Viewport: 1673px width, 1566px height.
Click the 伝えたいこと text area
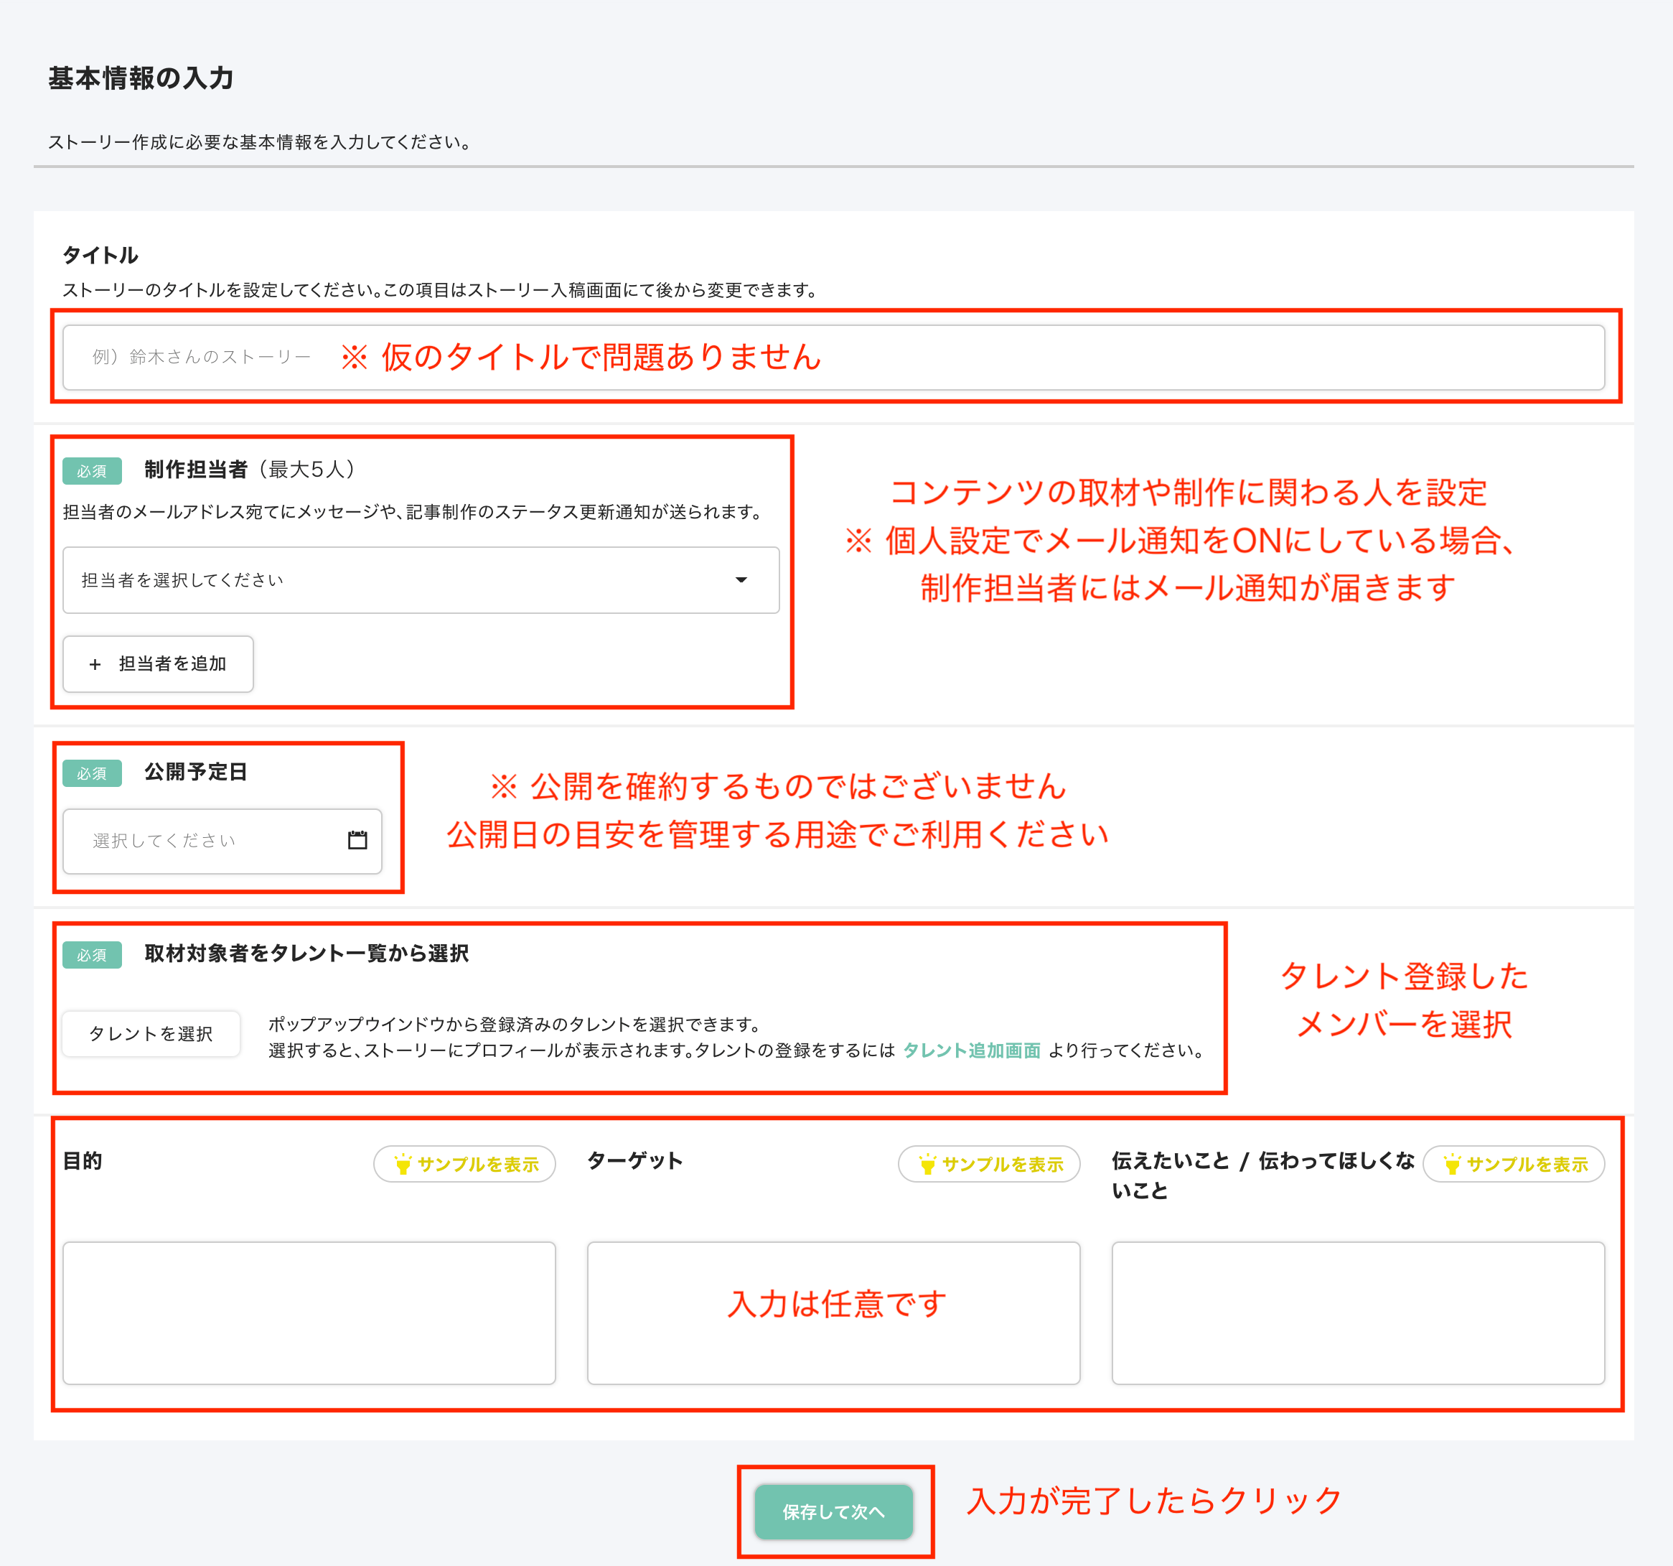[x=1357, y=1313]
